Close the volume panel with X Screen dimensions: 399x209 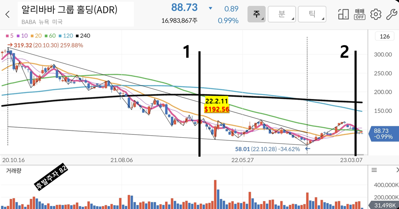pos(397,170)
